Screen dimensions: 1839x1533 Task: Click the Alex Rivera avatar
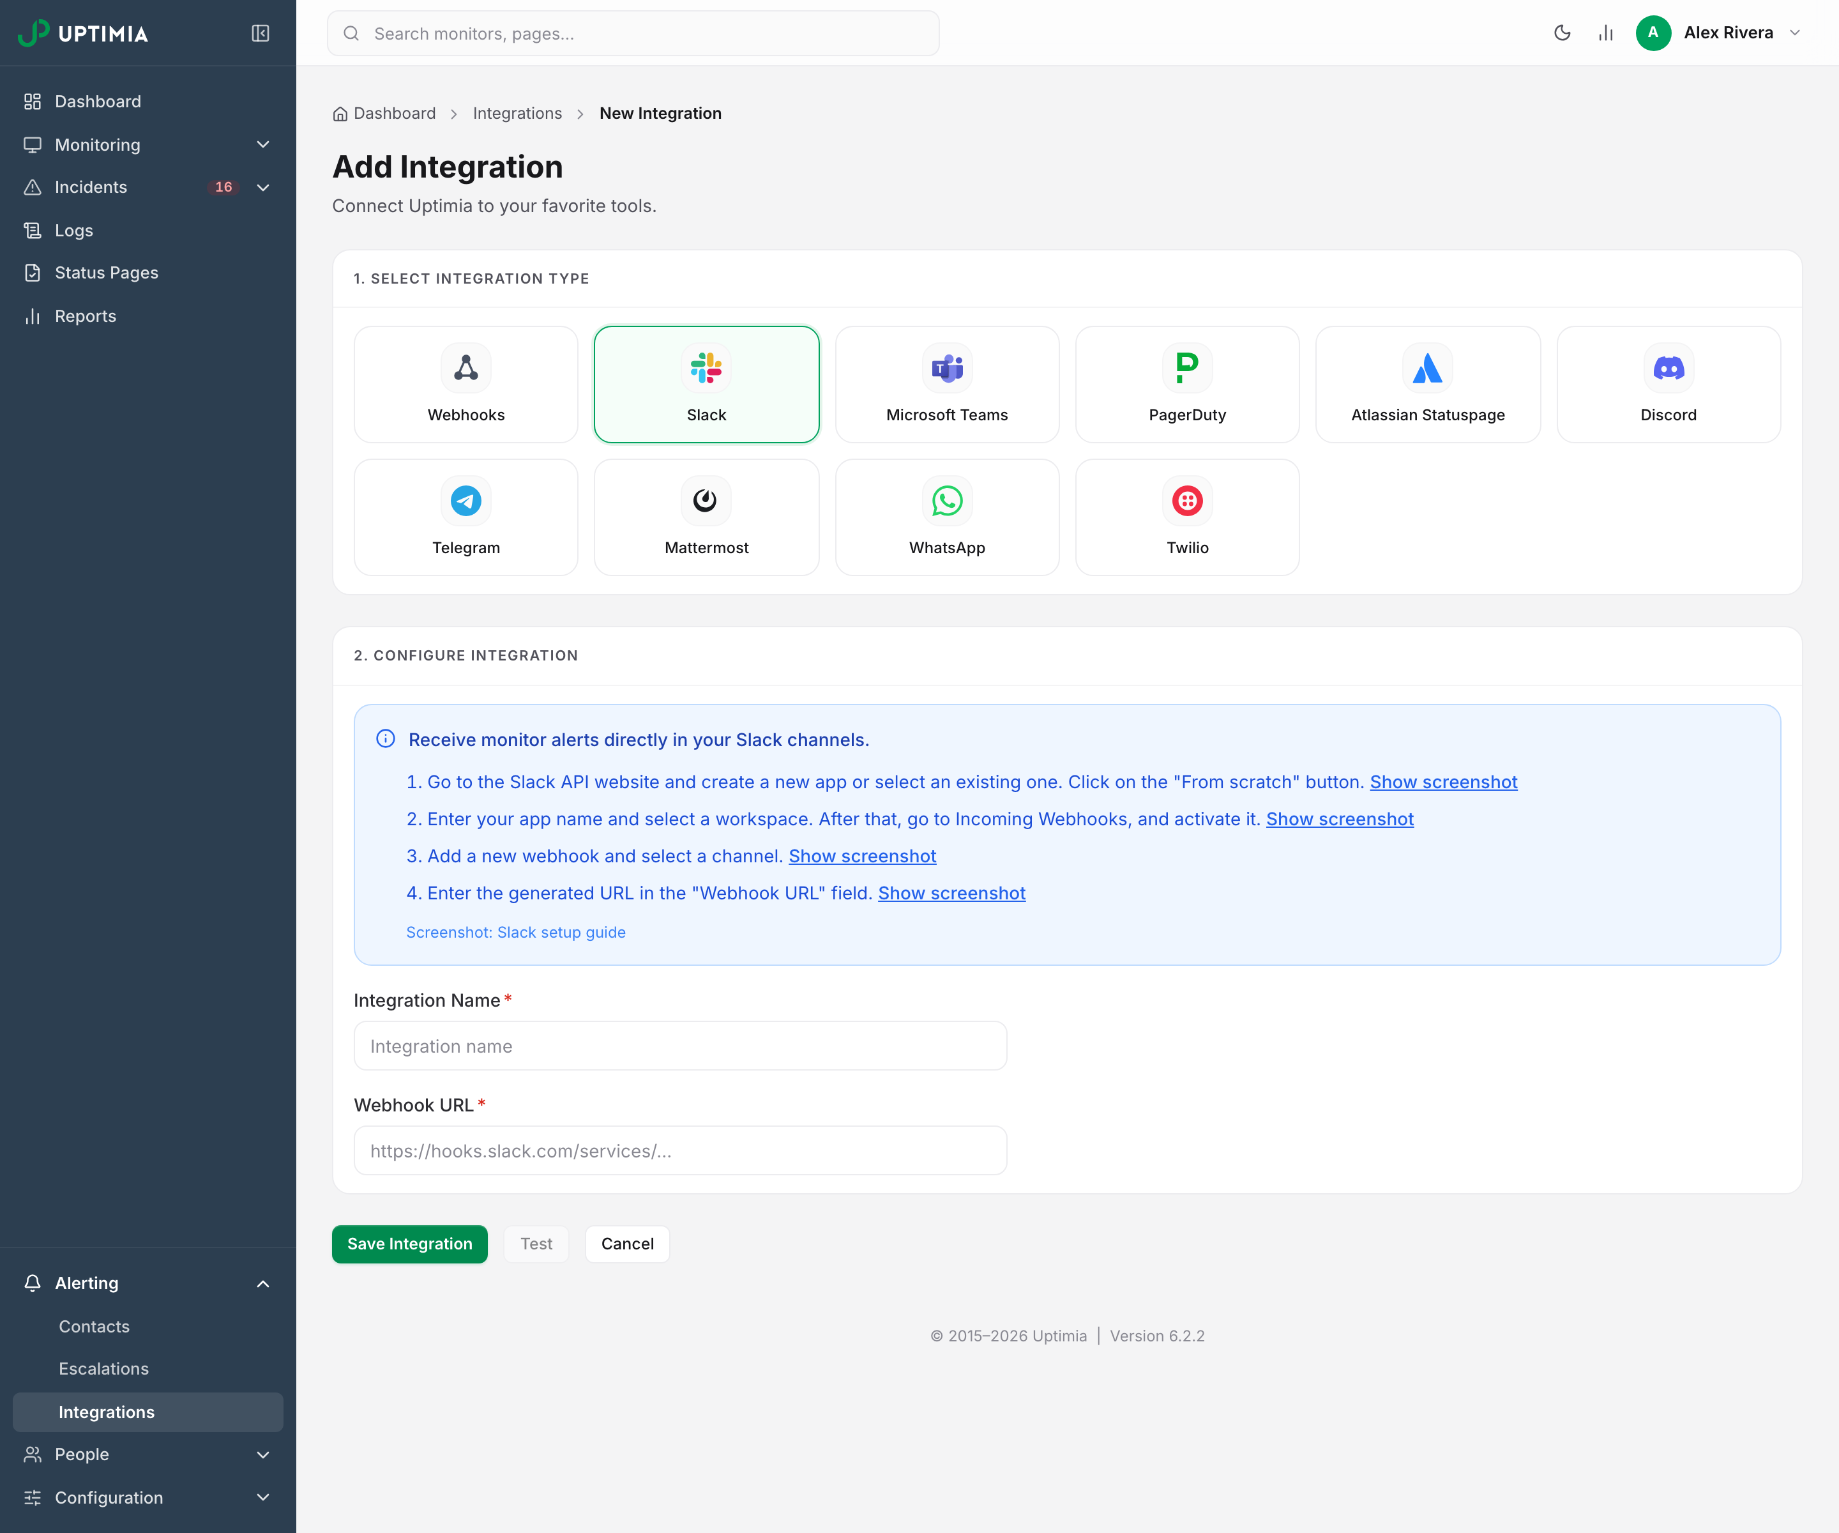(x=1653, y=33)
